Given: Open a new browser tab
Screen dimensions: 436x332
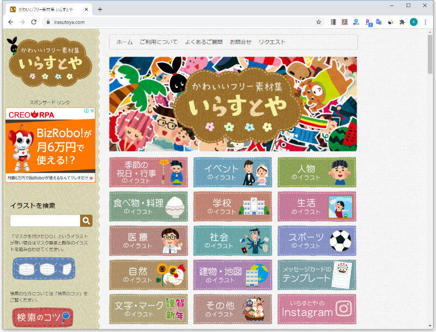Looking at the screenshot, I should pyautogui.click(x=100, y=9).
